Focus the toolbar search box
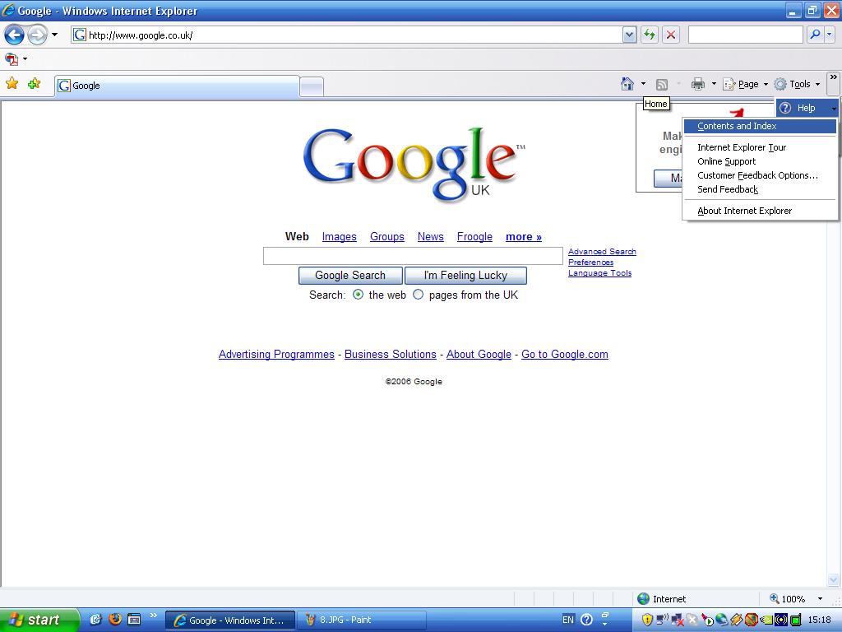Image resolution: width=842 pixels, height=632 pixels. pos(745,35)
